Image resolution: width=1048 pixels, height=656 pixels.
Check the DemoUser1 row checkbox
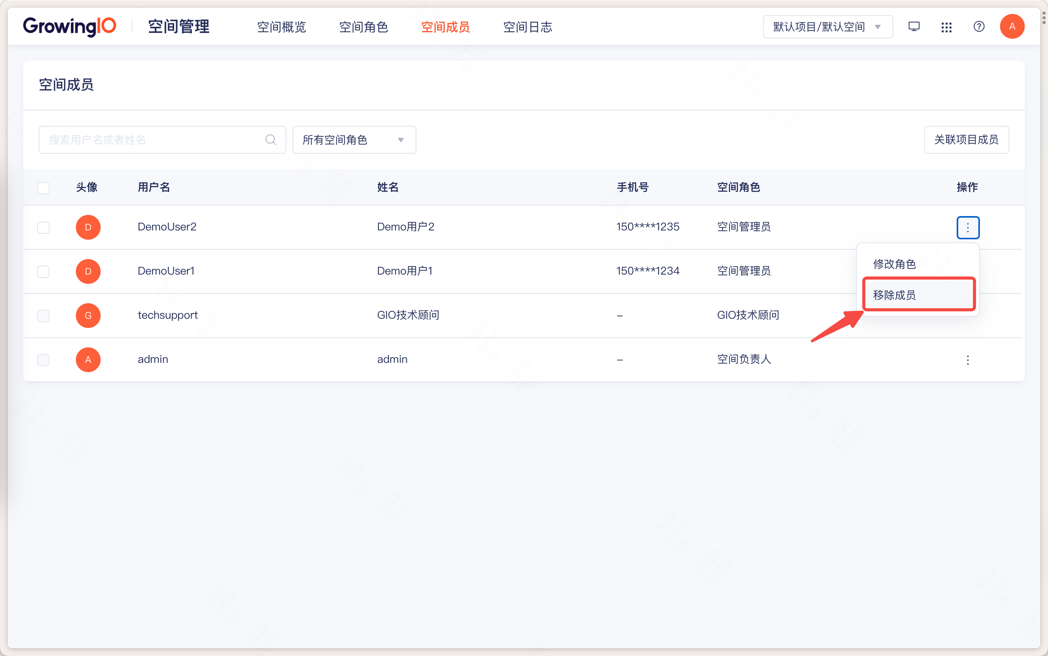[x=43, y=271]
